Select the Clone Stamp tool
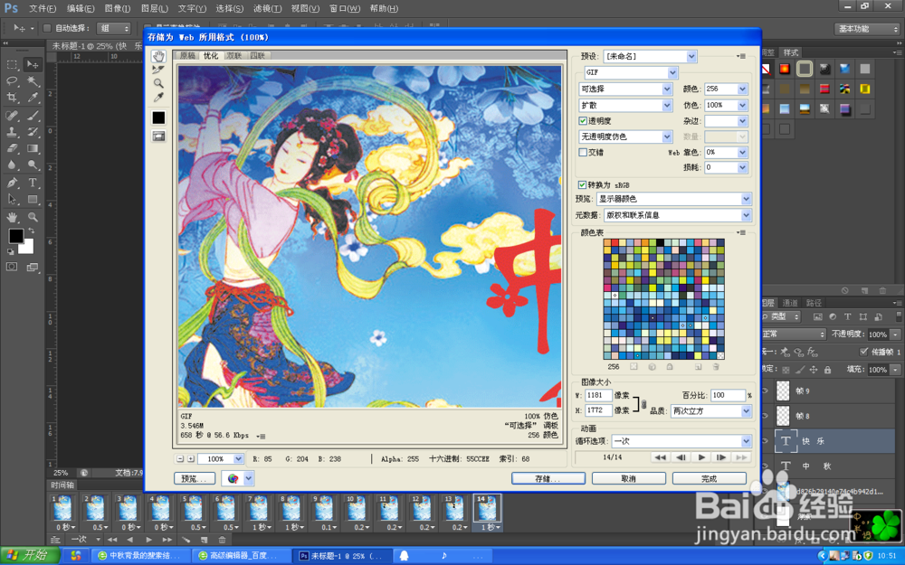 [12, 132]
